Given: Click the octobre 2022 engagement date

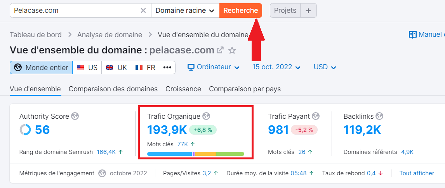Looking at the screenshot, I should (x=129, y=173).
